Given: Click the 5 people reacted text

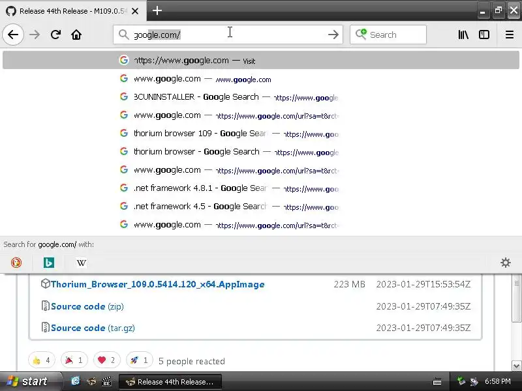Looking at the screenshot, I should (192, 361).
